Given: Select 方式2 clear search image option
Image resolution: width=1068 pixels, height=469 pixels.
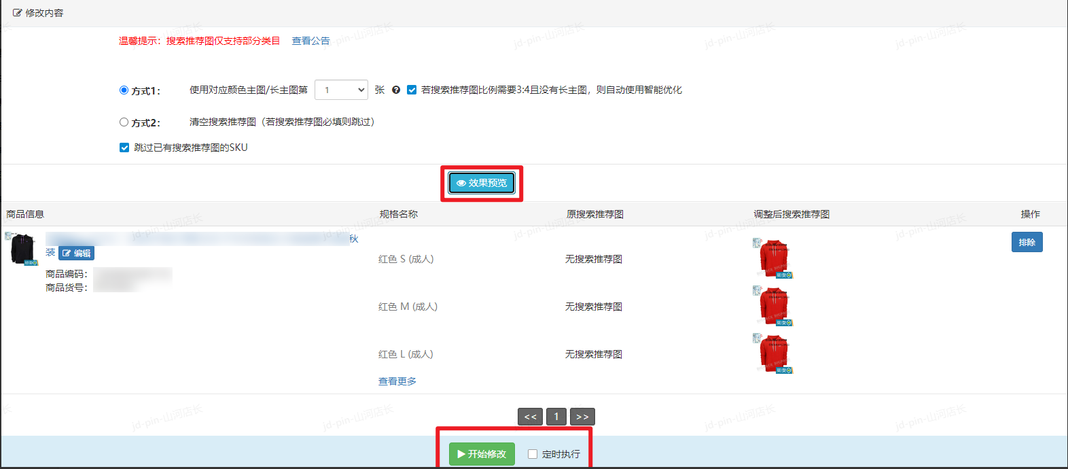Looking at the screenshot, I should (124, 122).
